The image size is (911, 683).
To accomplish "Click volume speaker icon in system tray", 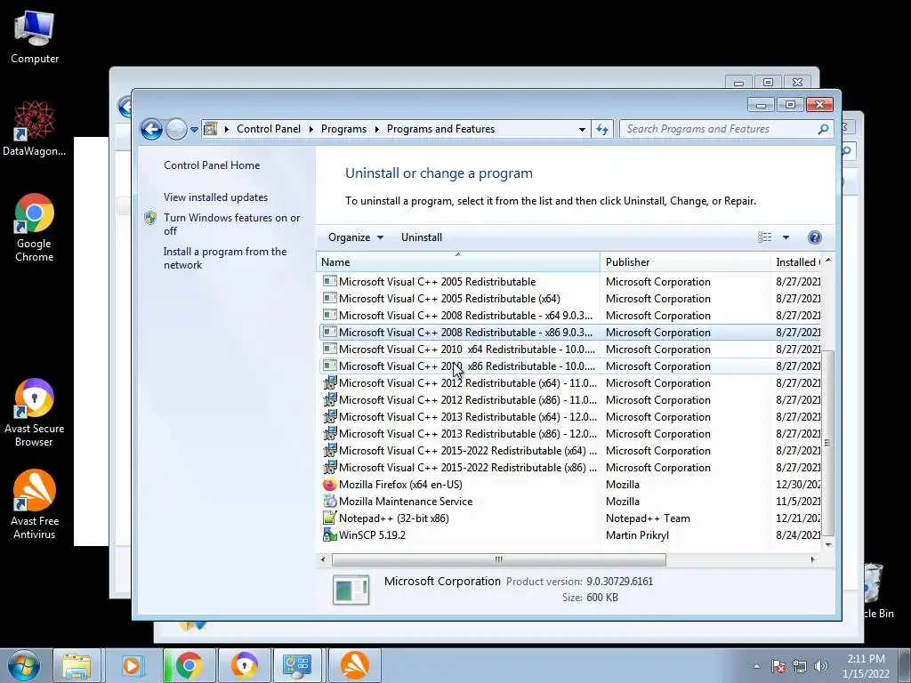I will pyautogui.click(x=821, y=666).
